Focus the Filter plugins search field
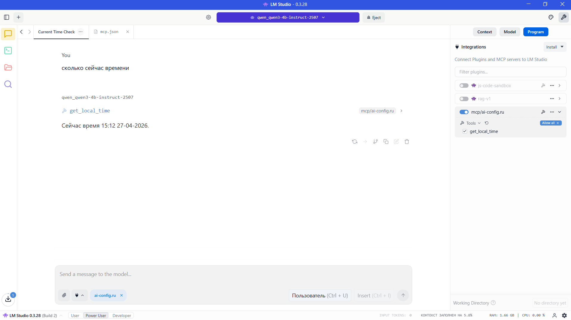The height and width of the screenshot is (320, 571). coord(511,72)
